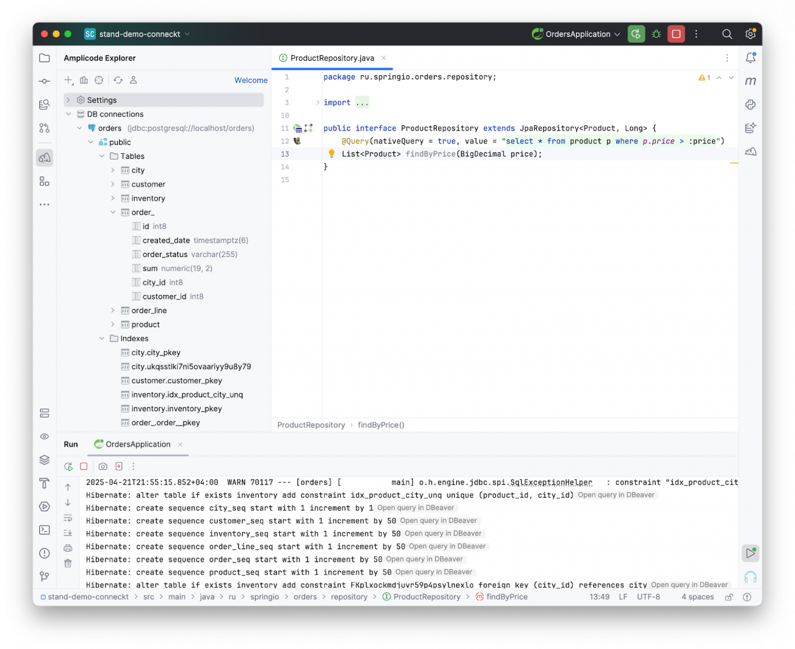Open the Terminal tool window

pos(44,530)
